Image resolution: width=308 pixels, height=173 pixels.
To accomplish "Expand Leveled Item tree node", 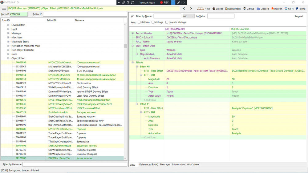I will point(8,25).
